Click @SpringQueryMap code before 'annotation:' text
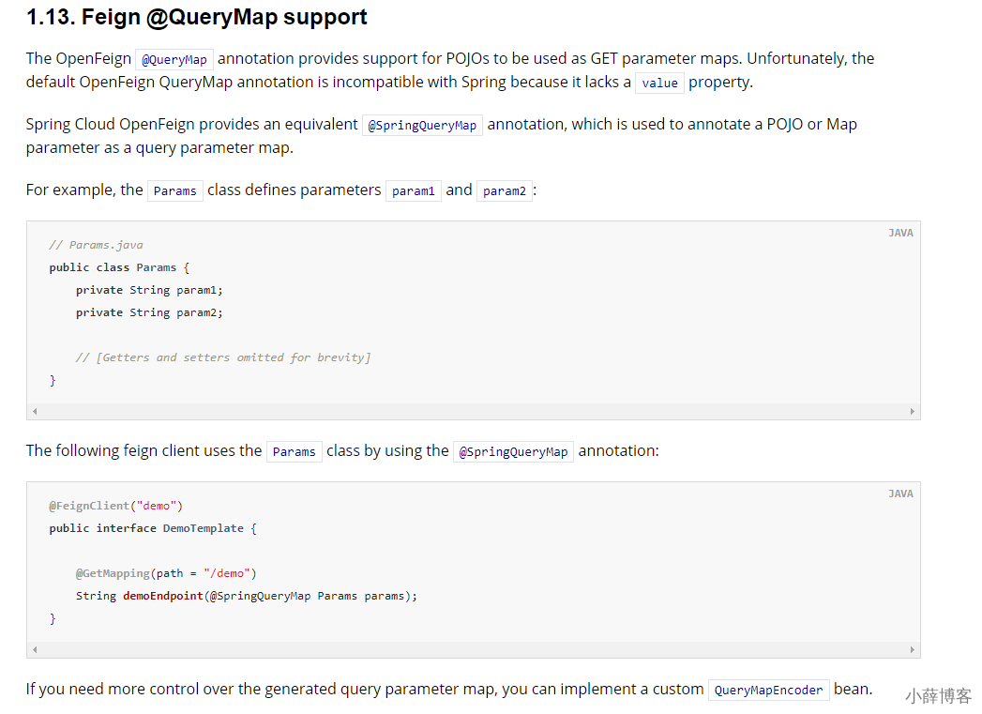This screenshot has width=982, height=714. pyautogui.click(x=513, y=451)
